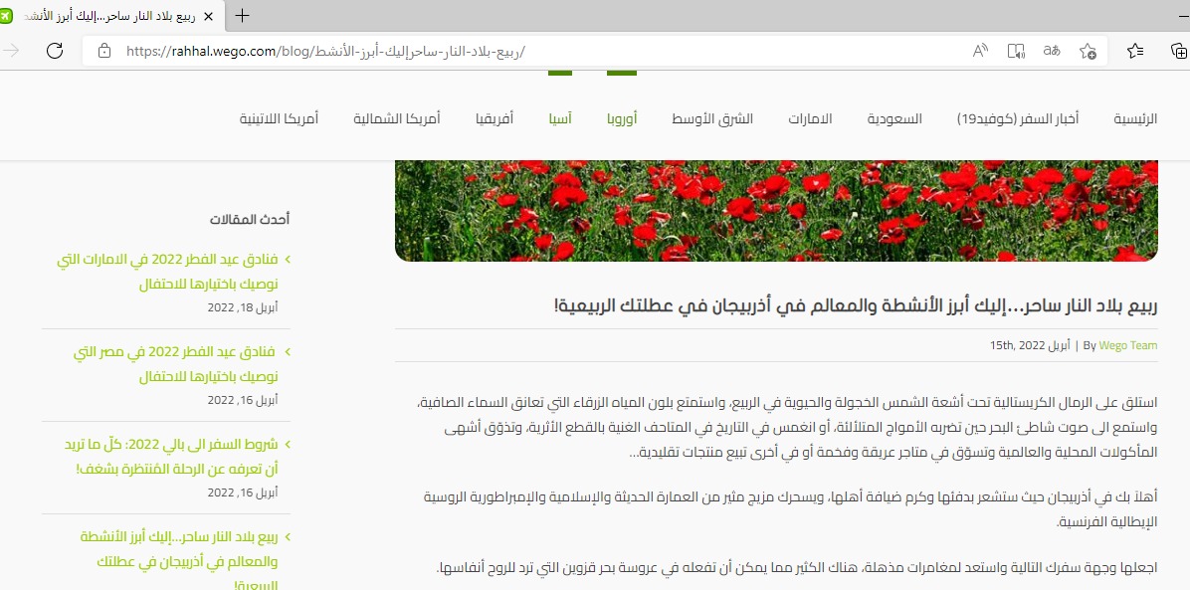Click the browser refresh button
This screenshot has width=1190, height=590.
click(55, 51)
